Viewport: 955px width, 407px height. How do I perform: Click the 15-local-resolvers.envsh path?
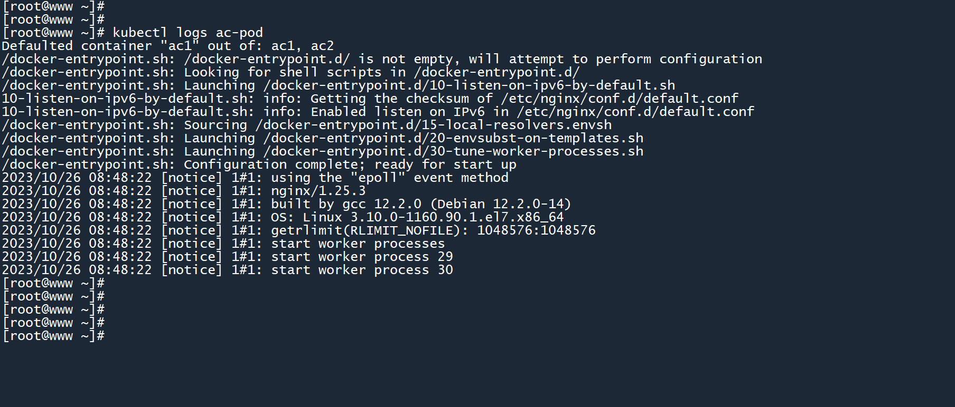(433, 125)
